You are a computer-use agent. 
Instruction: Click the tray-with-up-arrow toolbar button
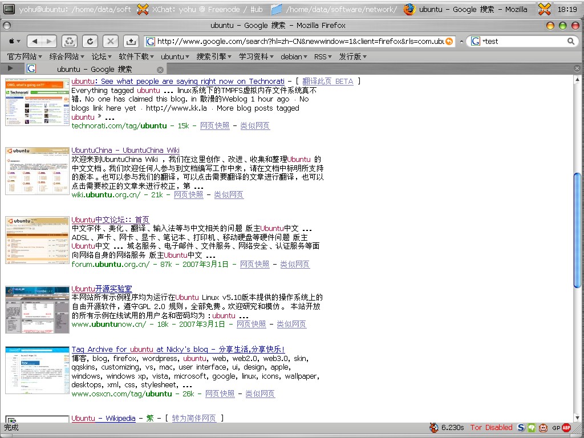131,41
